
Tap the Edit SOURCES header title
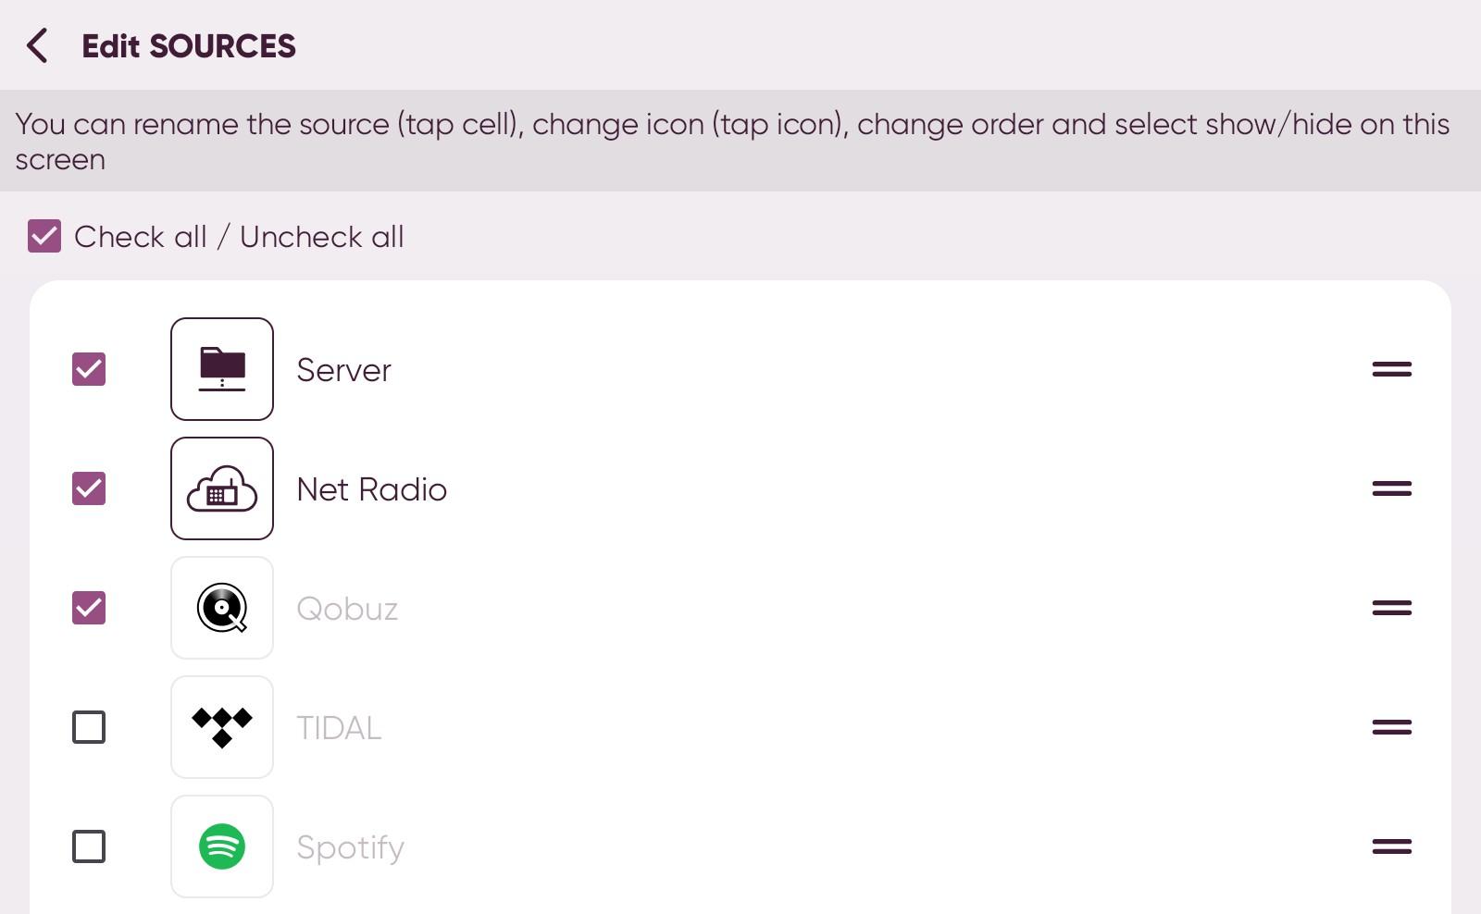click(x=189, y=46)
